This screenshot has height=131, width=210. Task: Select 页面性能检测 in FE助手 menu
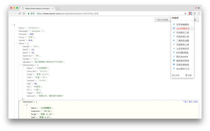click(x=182, y=65)
